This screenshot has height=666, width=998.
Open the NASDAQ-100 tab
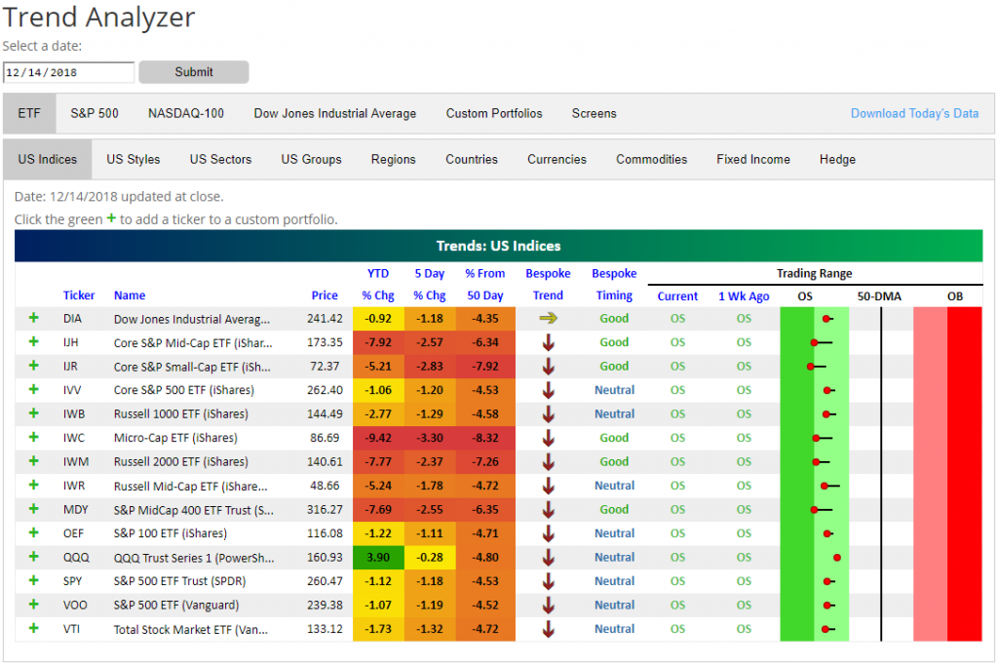pyautogui.click(x=186, y=113)
